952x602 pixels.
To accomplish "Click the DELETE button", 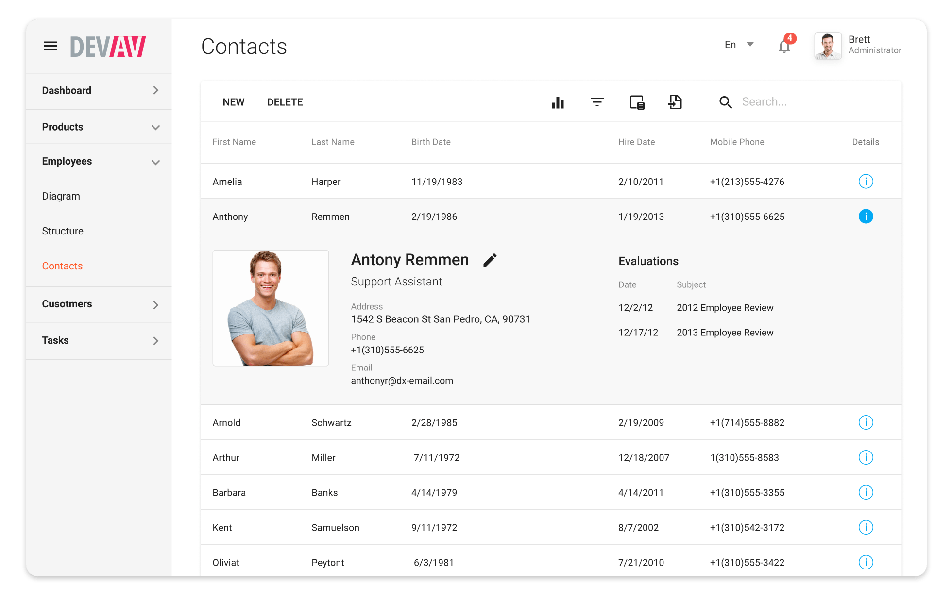I will tap(285, 102).
